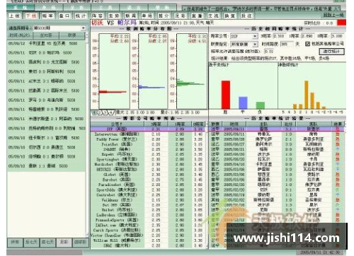The height and width of the screenshot is (256, 354).
Task: Click the red 胜 bar in the chart
Action: [226, 95]
